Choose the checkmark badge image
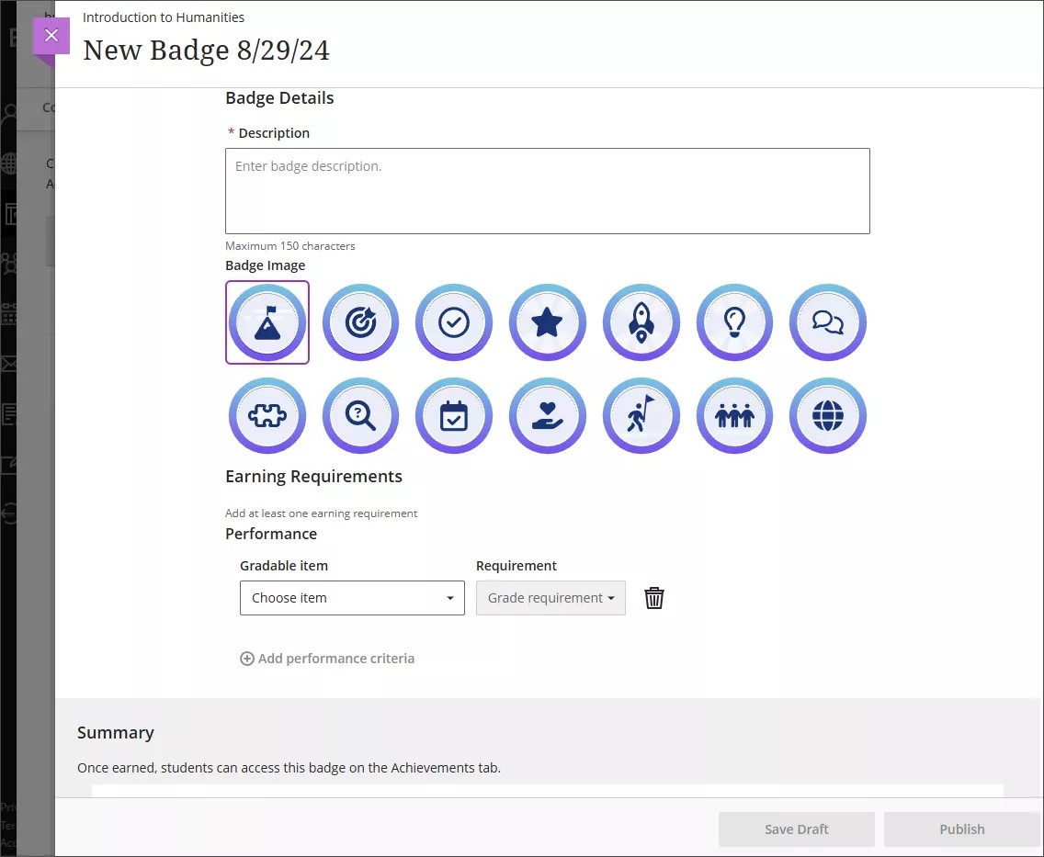1044x857 pixels. 454,322
